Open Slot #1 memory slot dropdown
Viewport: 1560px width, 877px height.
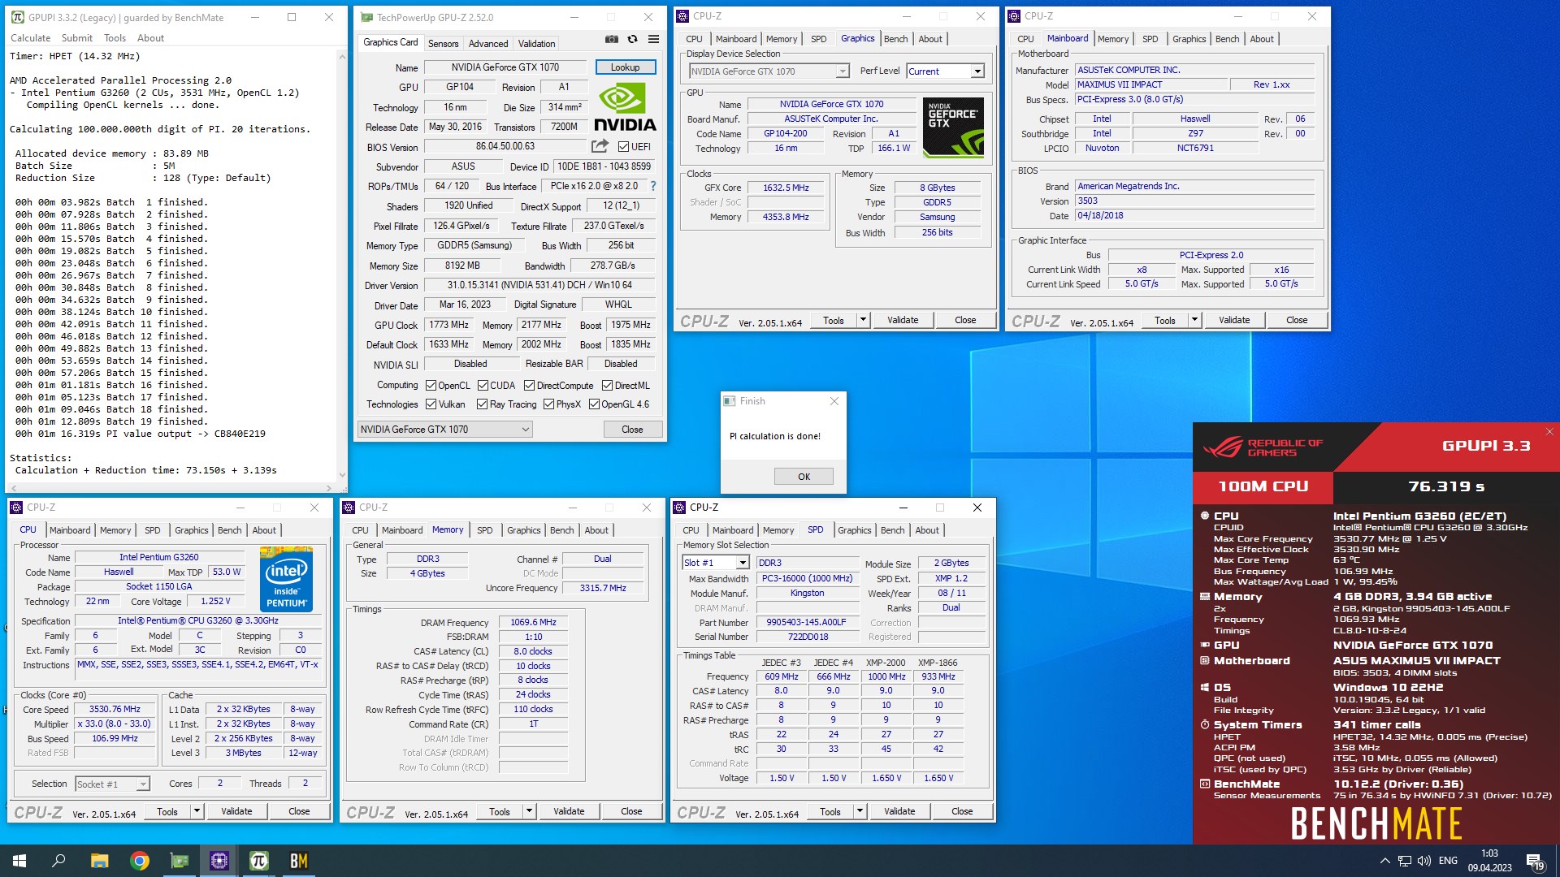click(x=716, y=563)
